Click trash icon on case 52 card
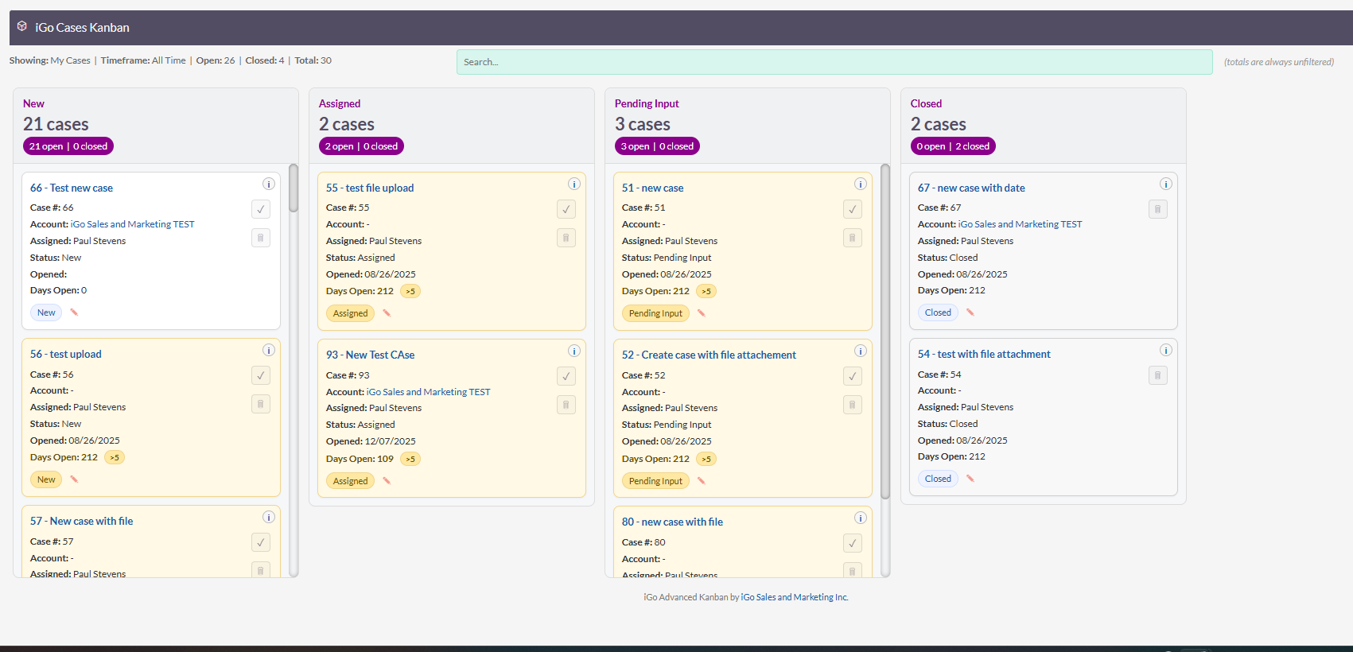This screenshot has height=652, width=1353. (853, 405)
